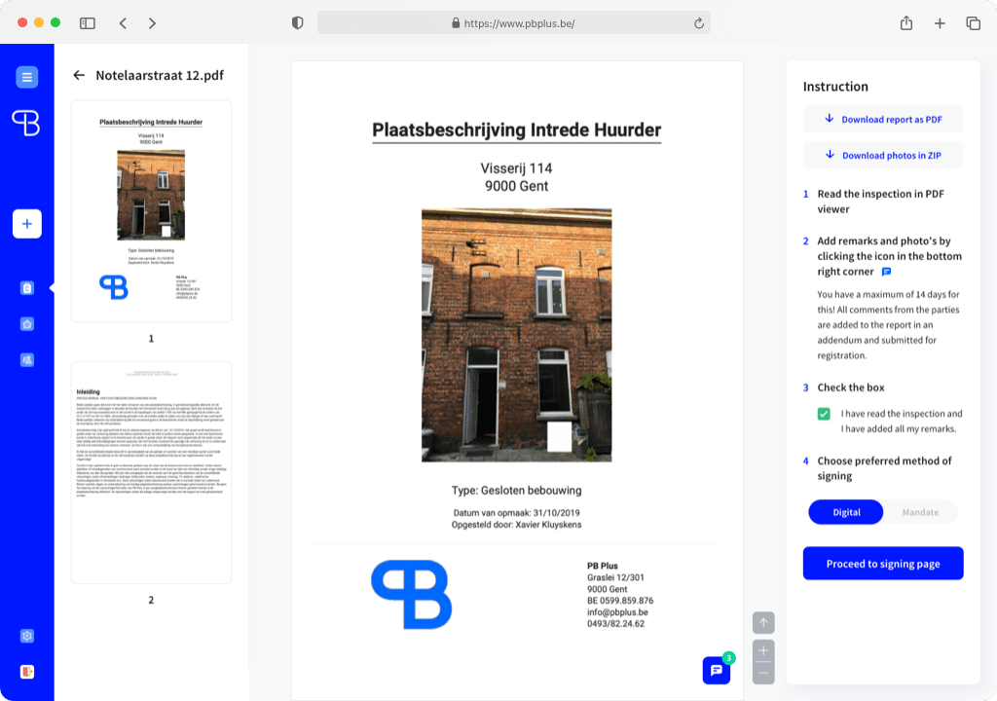997x701 pixels.
Task: Go back using arrow beside Notelaarstraat 12.pdf
Action: [x=79, y=75]
